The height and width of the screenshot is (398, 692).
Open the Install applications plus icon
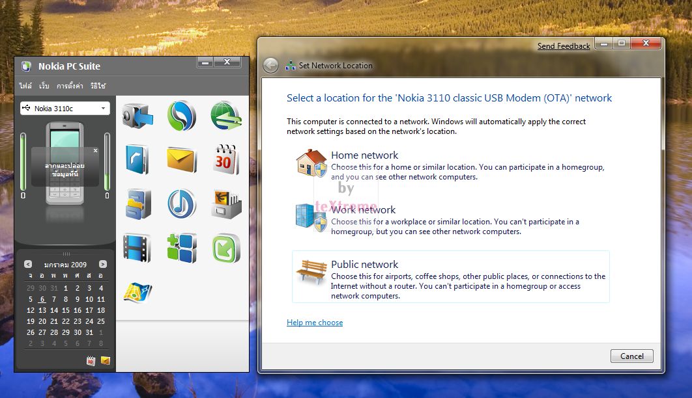coord(181,248)
